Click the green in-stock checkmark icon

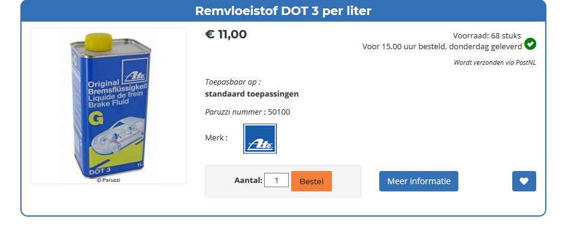[x=530, y=44]
